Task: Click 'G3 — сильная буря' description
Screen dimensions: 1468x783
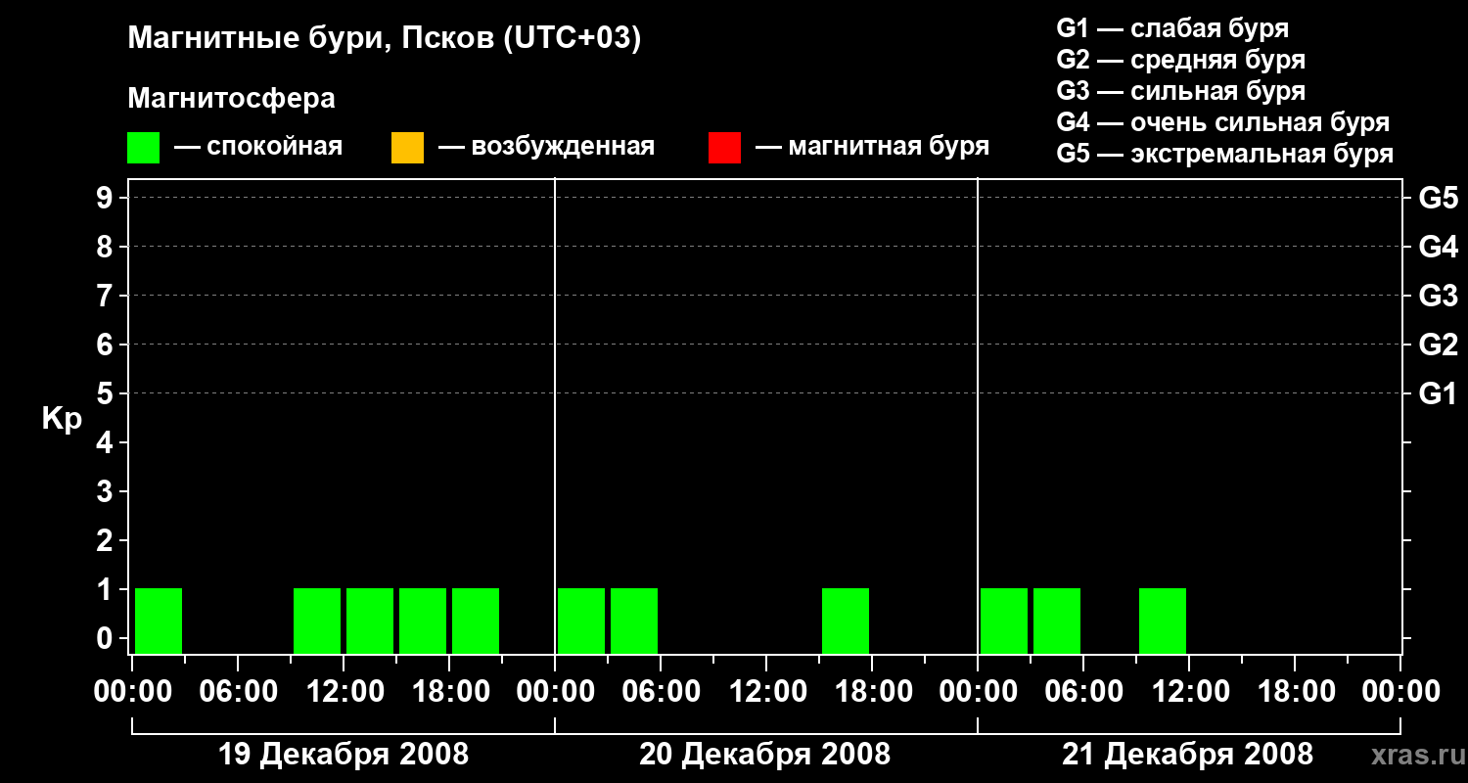Action: pyautogui.click(x=1180, y=91)
